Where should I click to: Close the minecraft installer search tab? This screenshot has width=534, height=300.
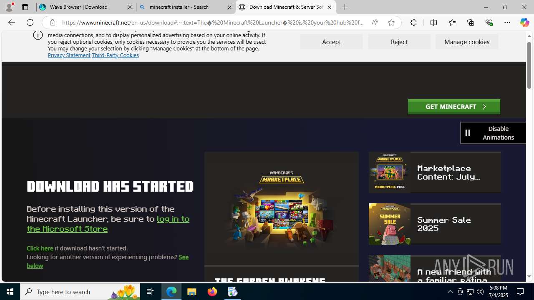coord(229,7)
